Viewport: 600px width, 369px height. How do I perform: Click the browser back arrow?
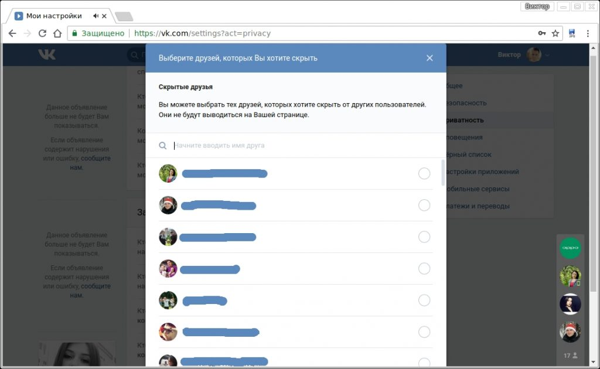click(12, 33)
